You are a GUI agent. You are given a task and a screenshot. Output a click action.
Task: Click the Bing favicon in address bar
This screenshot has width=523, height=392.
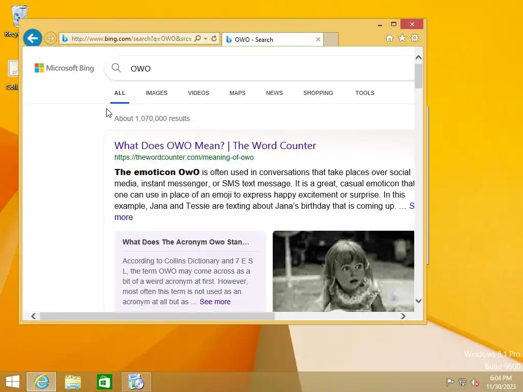click(x=65, y=39)
